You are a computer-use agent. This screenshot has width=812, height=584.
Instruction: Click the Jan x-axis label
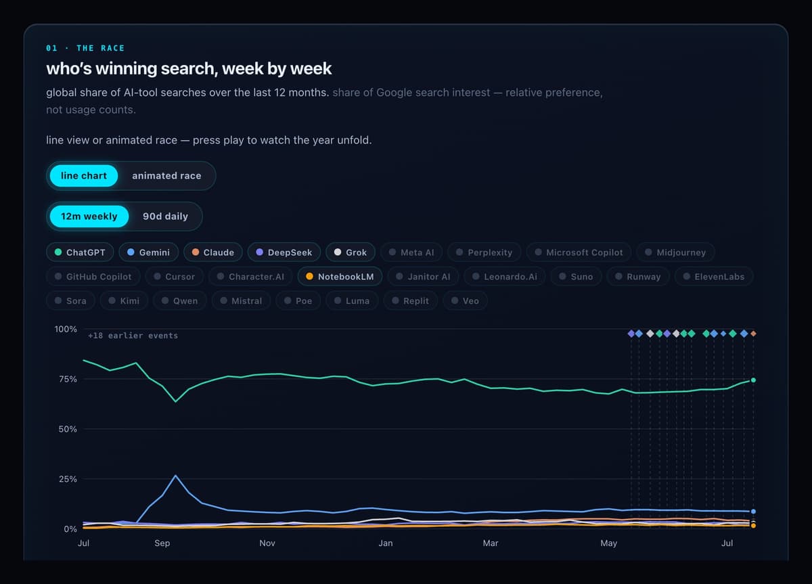[386, 543]
